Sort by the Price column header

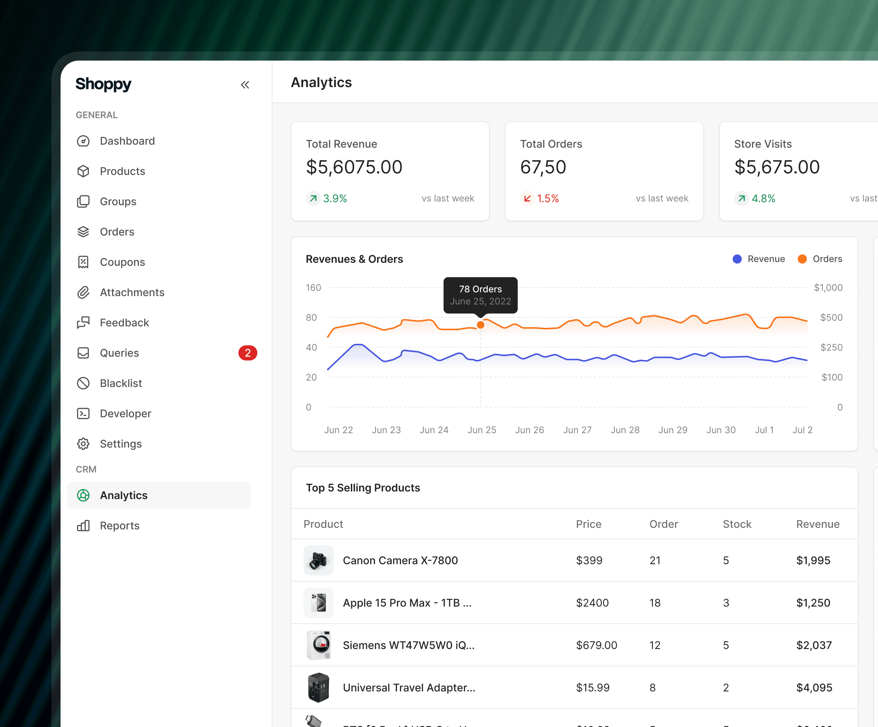[x=589, y=524]
